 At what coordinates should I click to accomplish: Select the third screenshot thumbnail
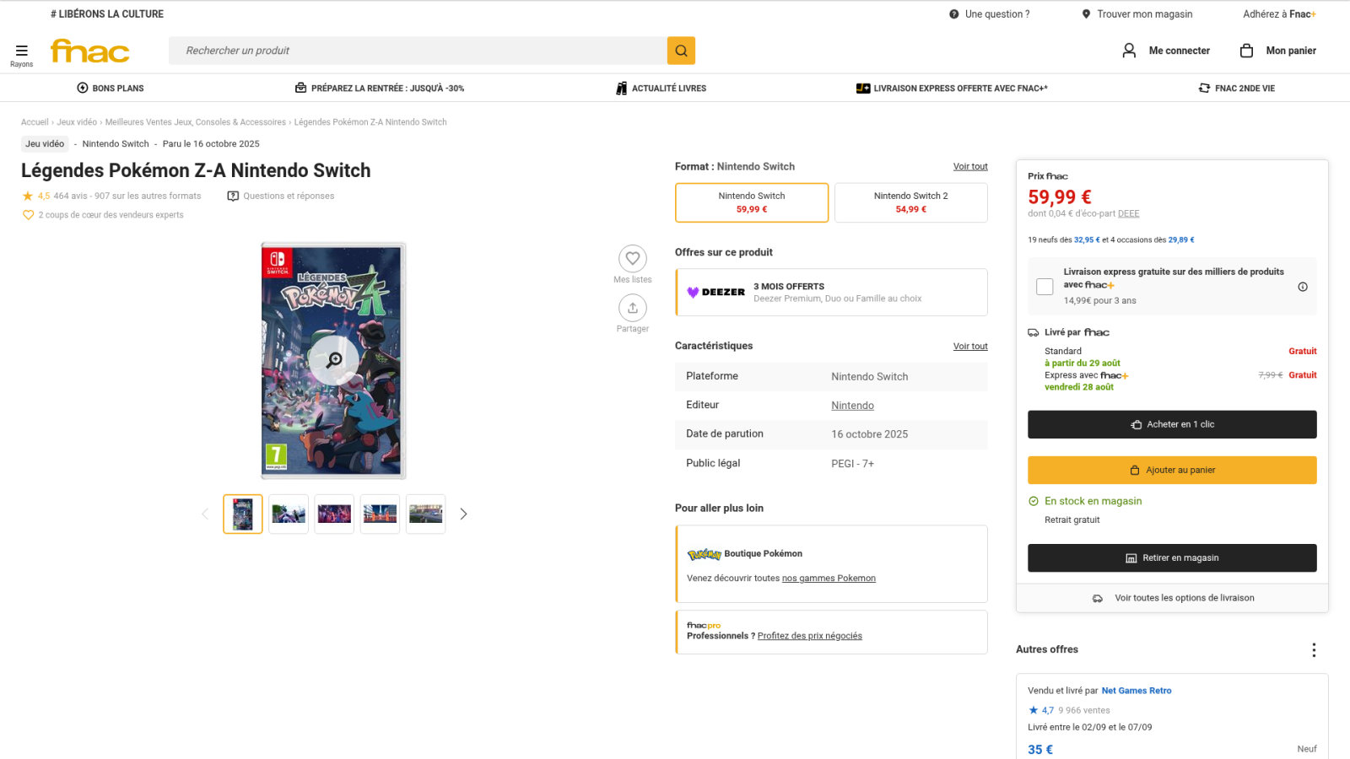coord(334,514)
